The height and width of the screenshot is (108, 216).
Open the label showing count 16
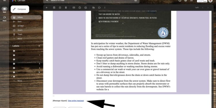[x=26, y=72]
